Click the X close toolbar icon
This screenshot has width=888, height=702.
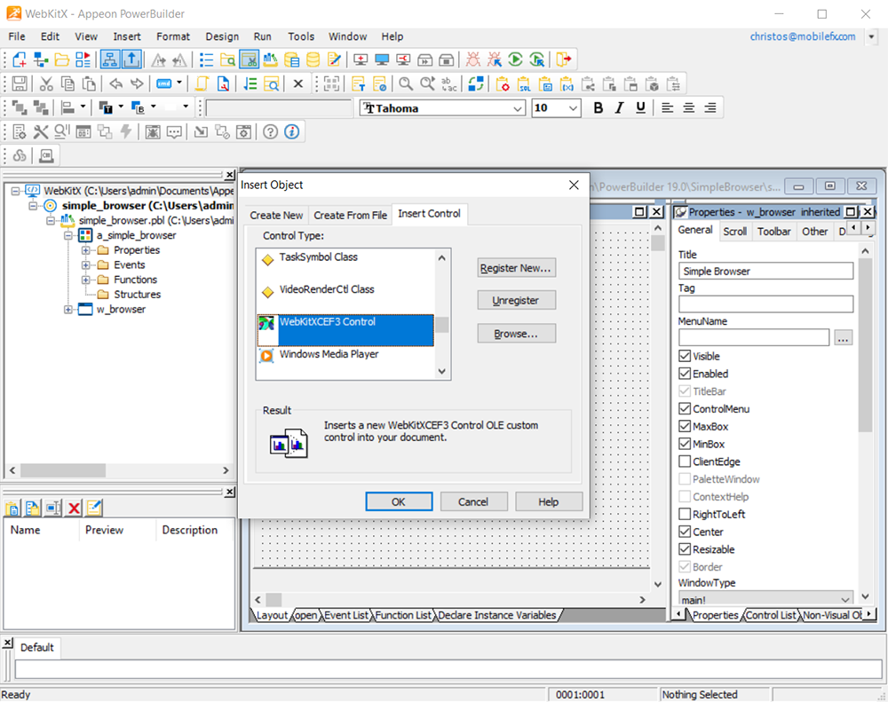point(298,84)
